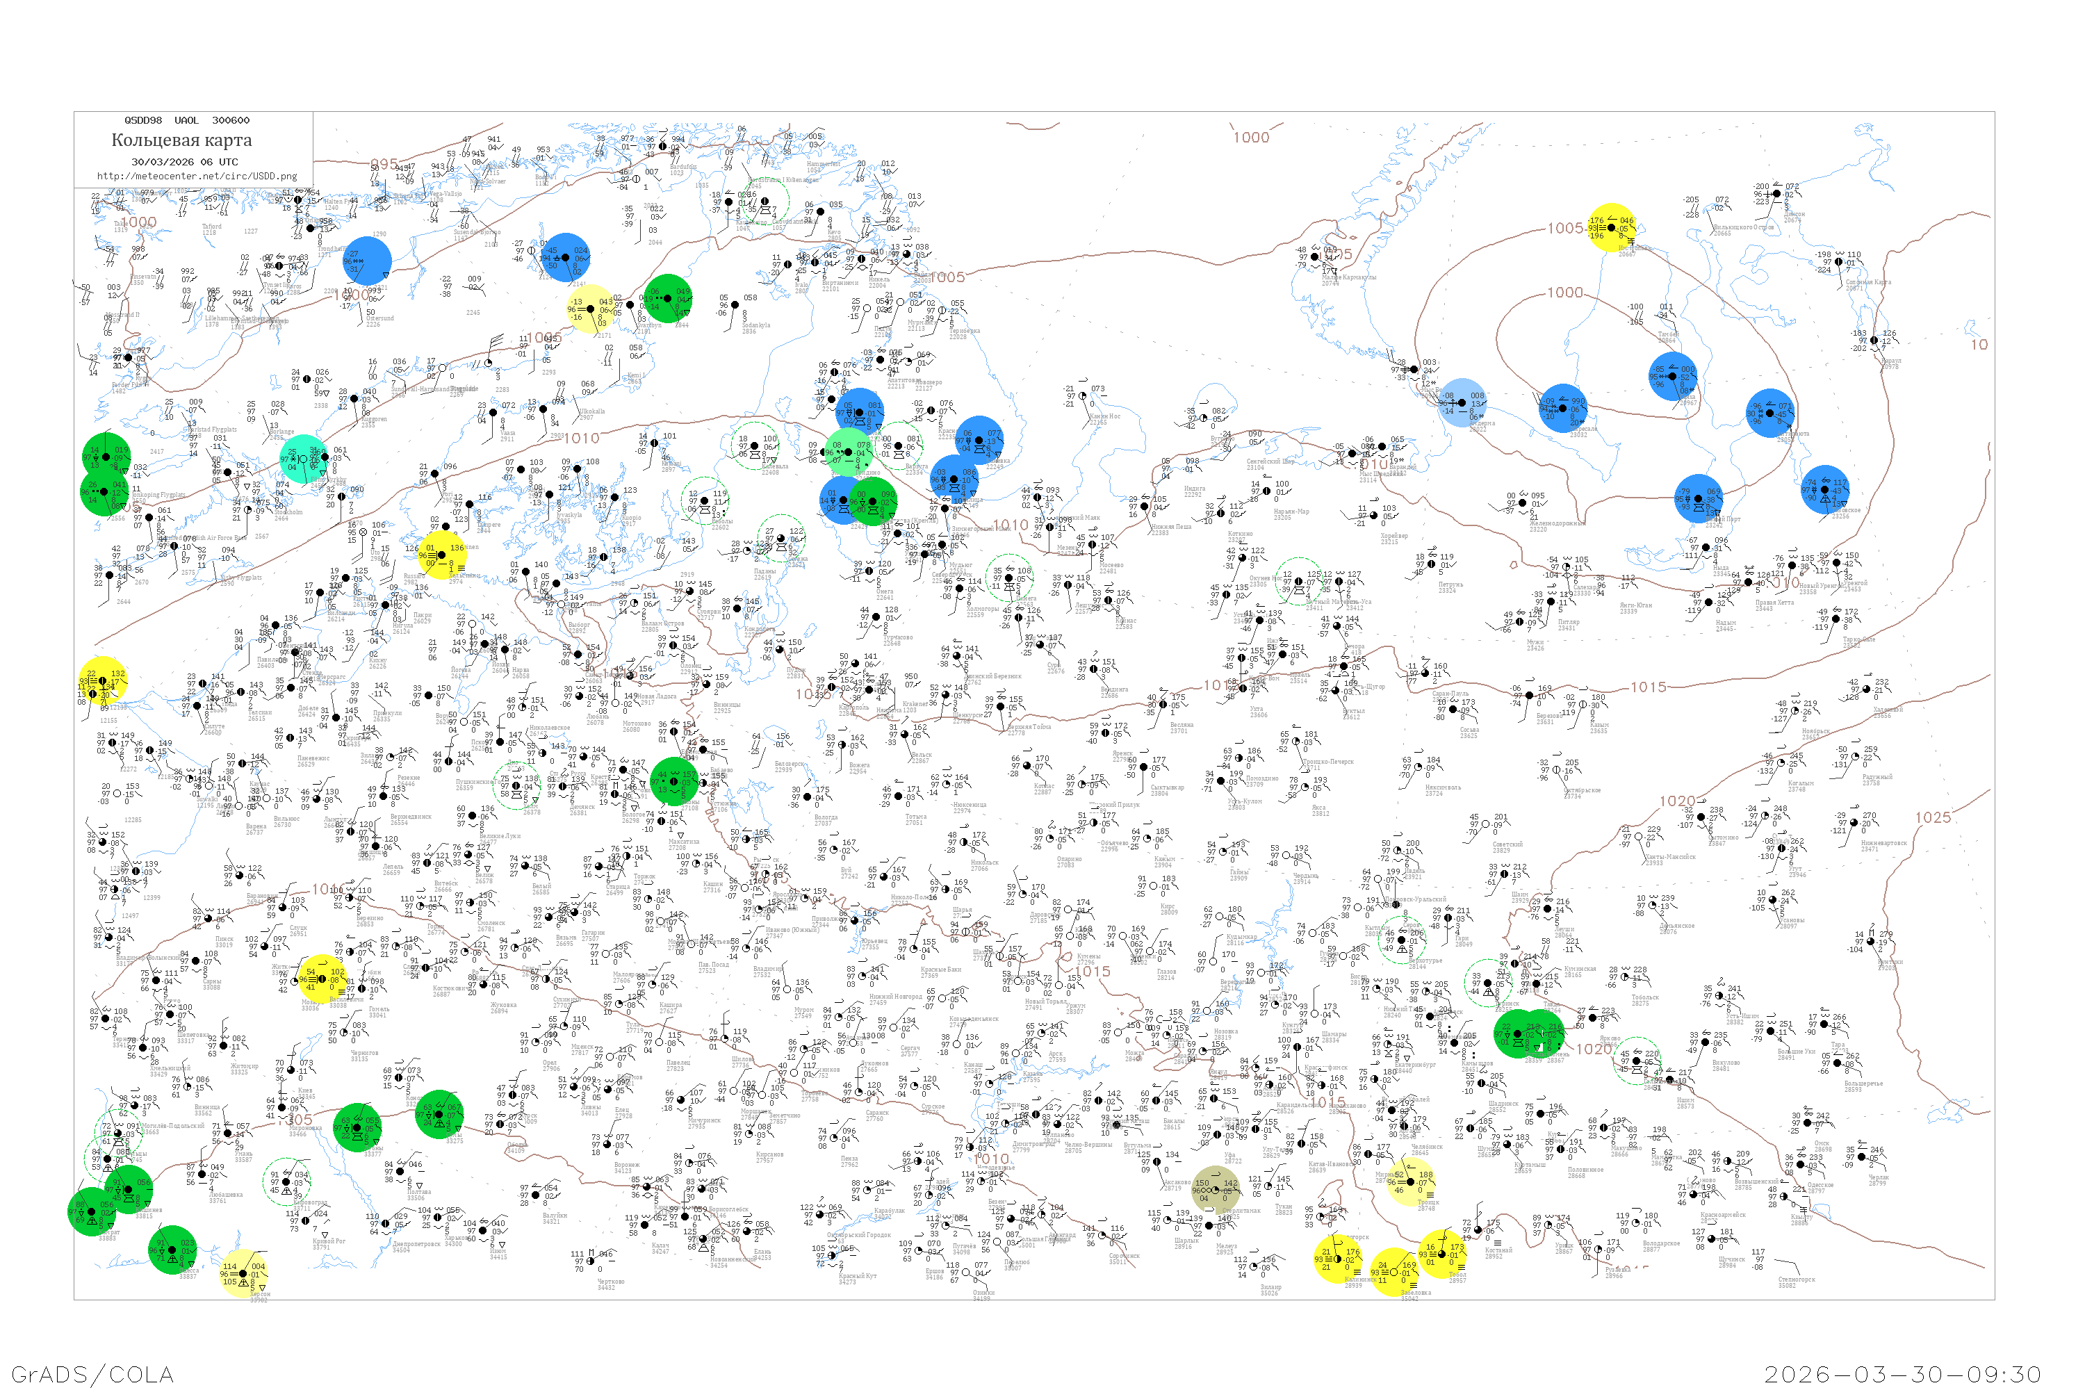The width and height of the screenshot is (2085, 1390).
Task: Click the large blue snow circle near Trondheim
Action: (366, 261)
